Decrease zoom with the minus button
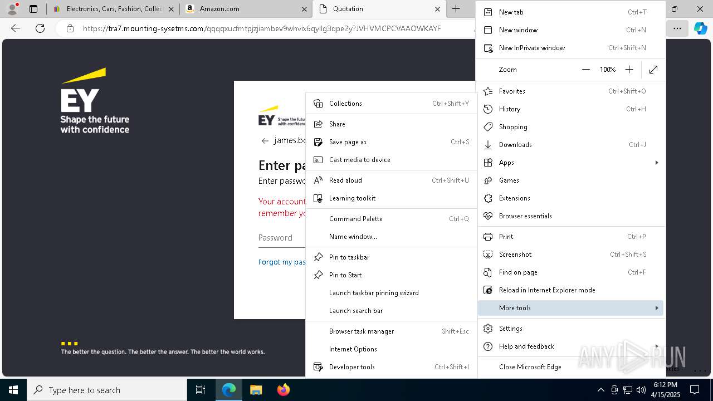The image size is (713, 401). (x=585, y=70)
